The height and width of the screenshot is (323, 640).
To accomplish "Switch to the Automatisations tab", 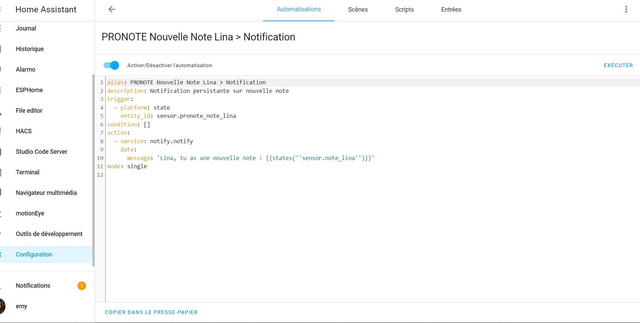I will point(299,10).
